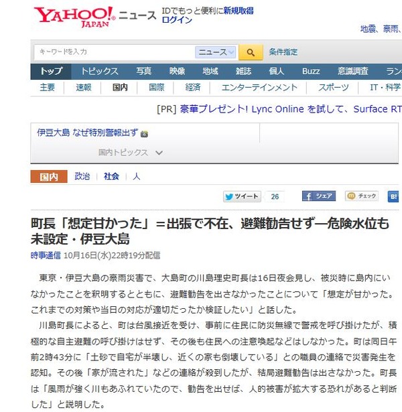Select the 写真 navigation tab
Image resolution: width=402 pixels, height=412 pixels.
point(144,71)
